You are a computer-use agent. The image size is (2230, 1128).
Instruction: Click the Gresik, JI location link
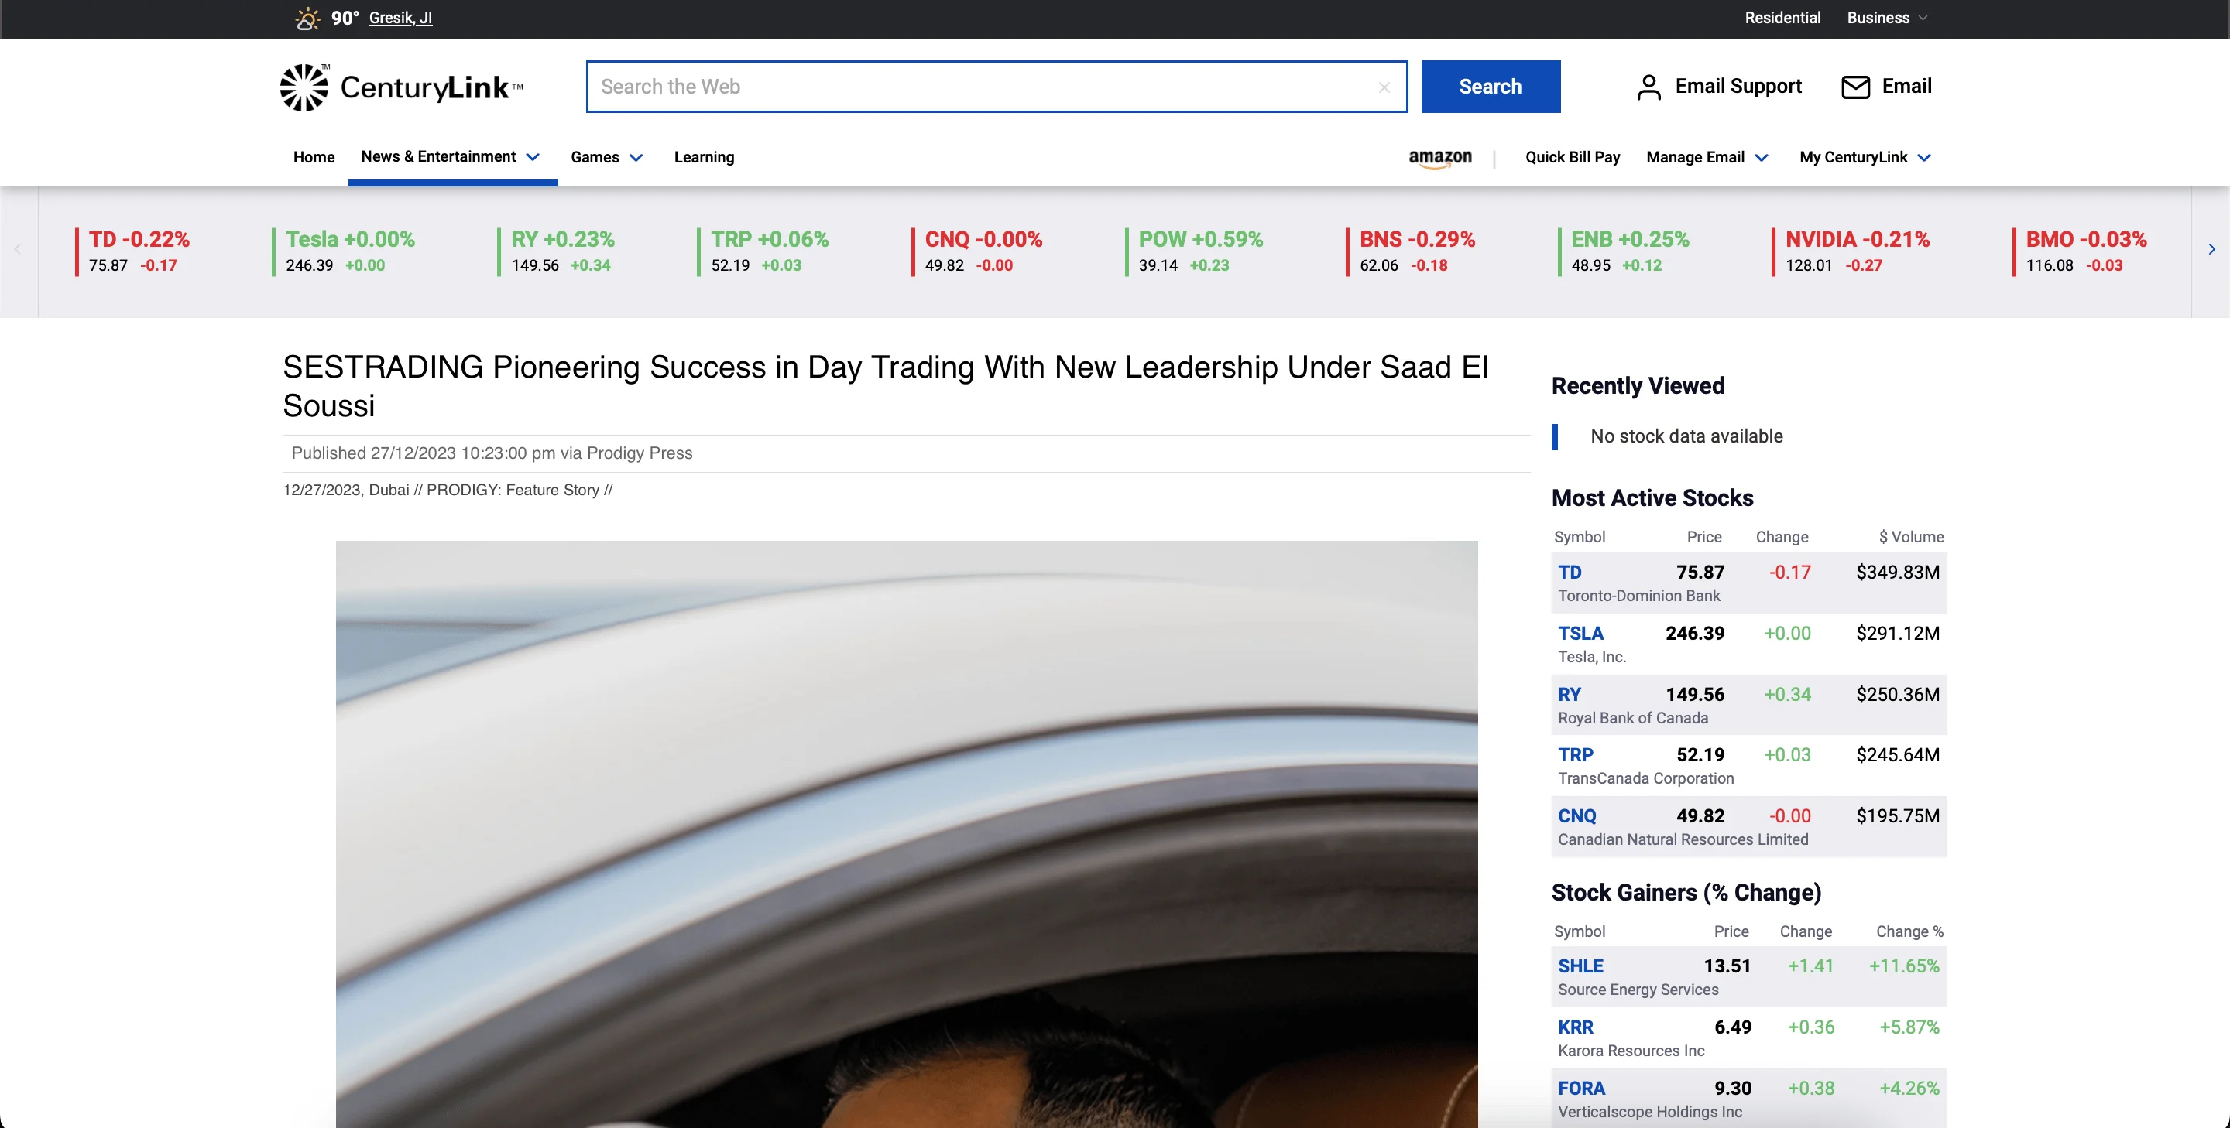point(400,18)
